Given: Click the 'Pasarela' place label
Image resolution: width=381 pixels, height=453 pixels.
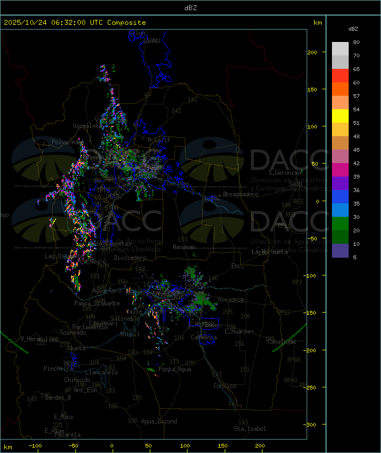Looking at the screenshot, I should [x=67, y=435].
